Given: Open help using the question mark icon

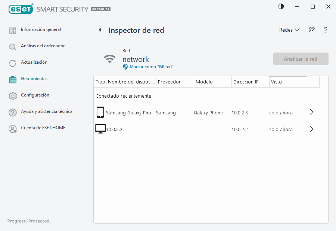Looking at the screenshot, I should 326,30.
